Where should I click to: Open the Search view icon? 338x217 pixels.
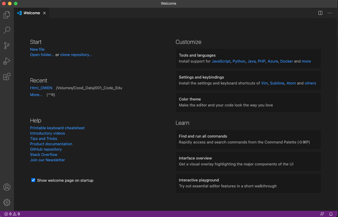pyautogui.click(x=7, y=30)
